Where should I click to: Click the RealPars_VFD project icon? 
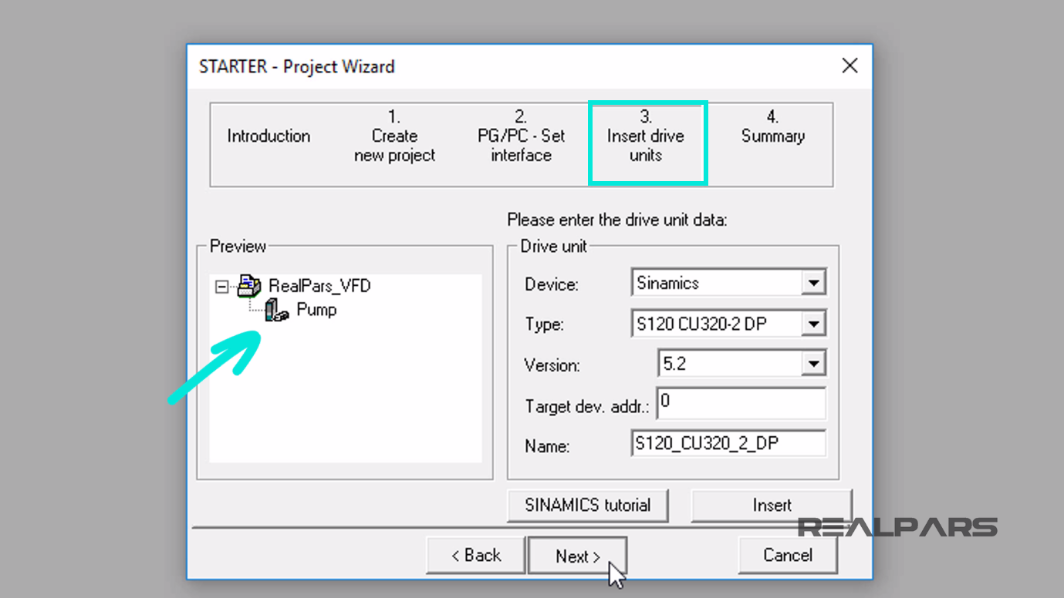pos(249,286)
